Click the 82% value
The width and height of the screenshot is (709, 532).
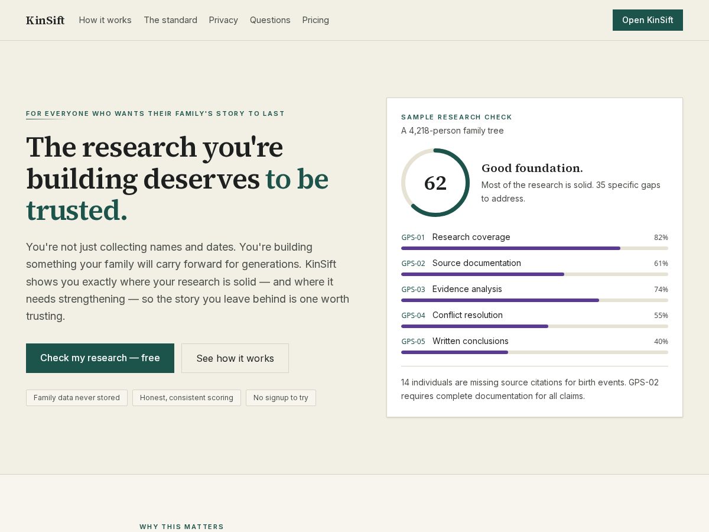[x=661, y=238]
